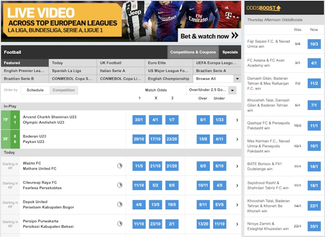Open stats icon for Citeureup Raya FC match

coord(120,185)
